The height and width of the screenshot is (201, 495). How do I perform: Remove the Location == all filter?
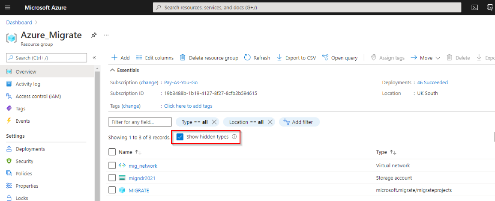pos(270,122)
